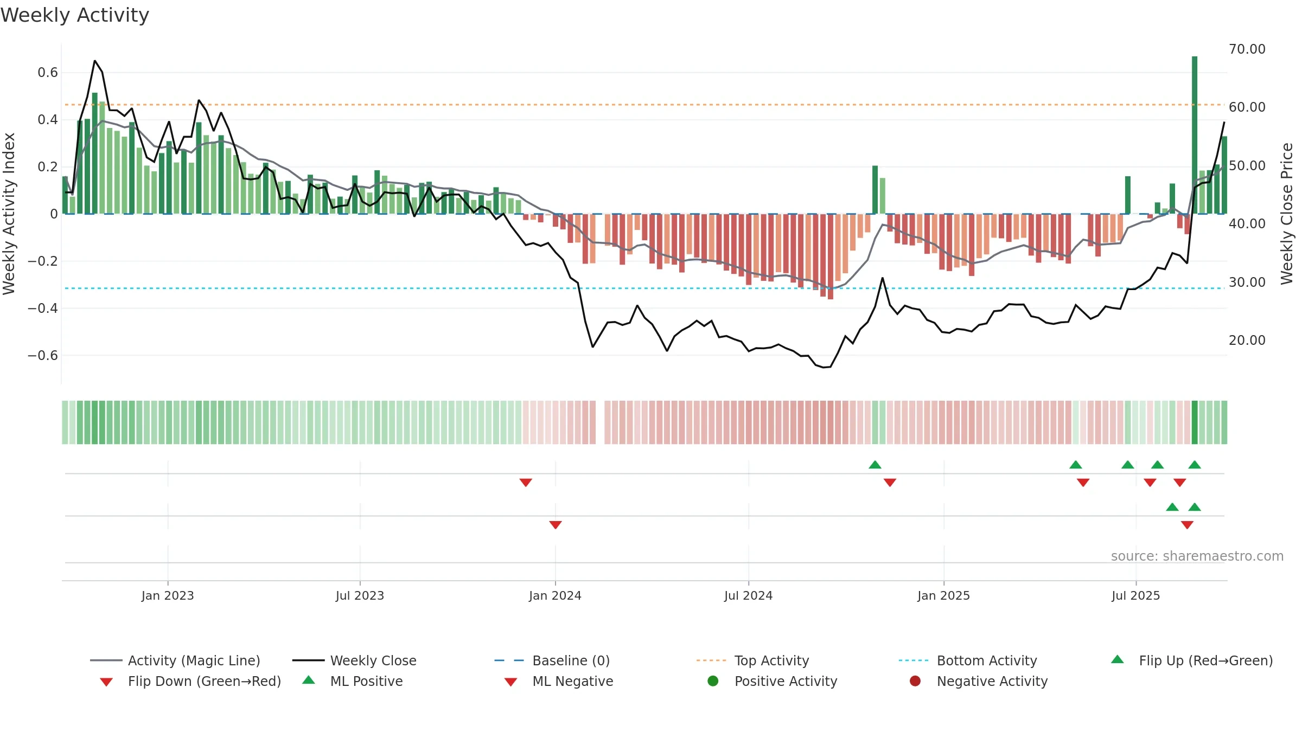Screen dimensions: 1302x732
Task: Click the ML Positive green triangle legend icon
Action: pyautogui.click(x=309, y=680)
